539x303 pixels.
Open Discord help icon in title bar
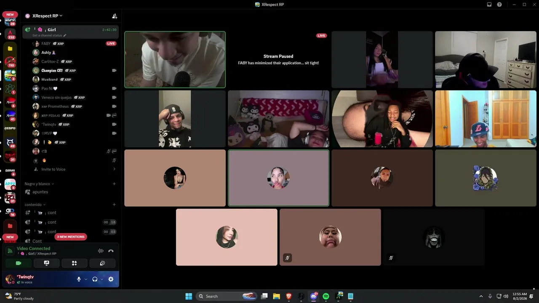(x=499, y=4)
